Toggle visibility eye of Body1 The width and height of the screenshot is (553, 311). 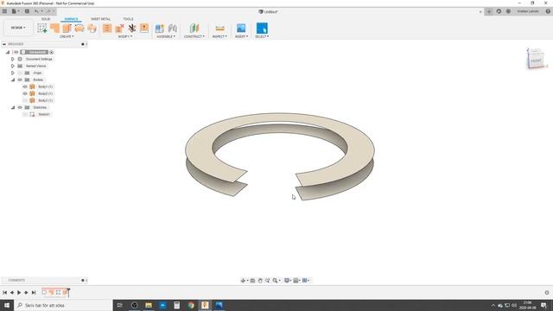(x=25, y=86)
